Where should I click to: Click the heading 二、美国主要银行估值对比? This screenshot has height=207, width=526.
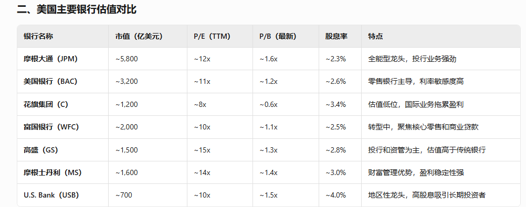[x=77, y=9]
